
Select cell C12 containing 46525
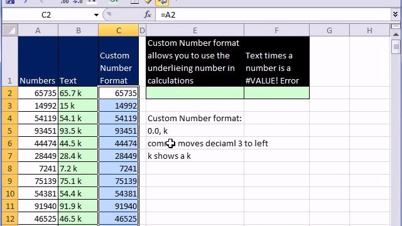click(x=119, y=218)
